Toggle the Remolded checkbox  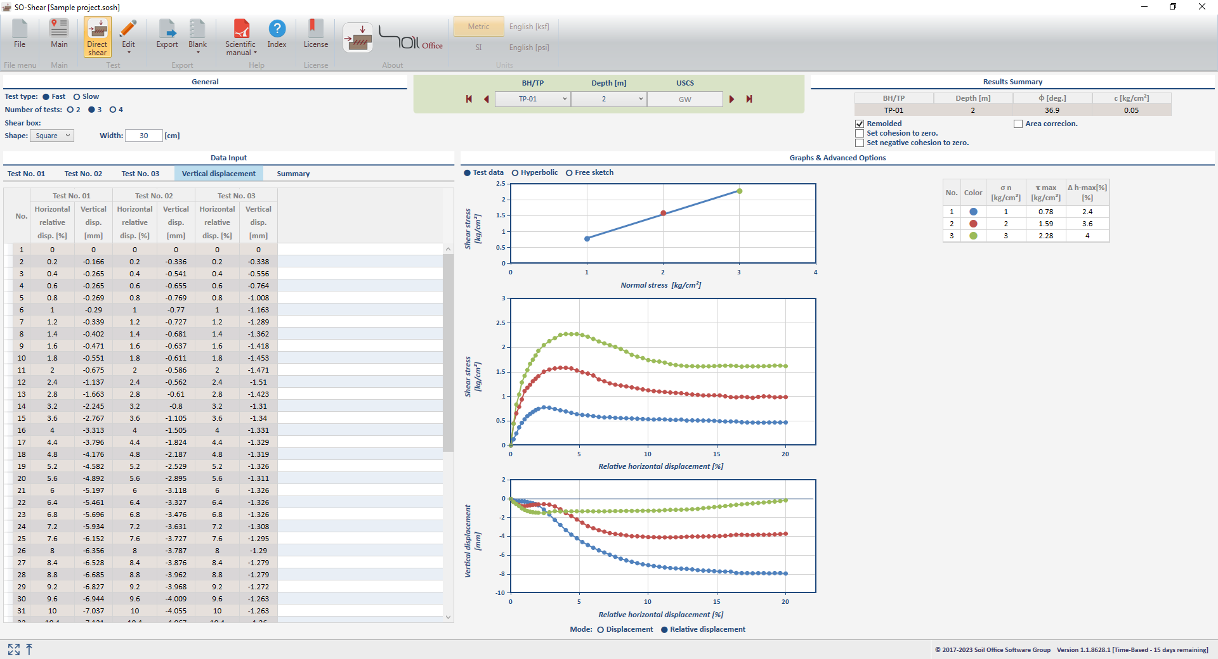(860, 124)
